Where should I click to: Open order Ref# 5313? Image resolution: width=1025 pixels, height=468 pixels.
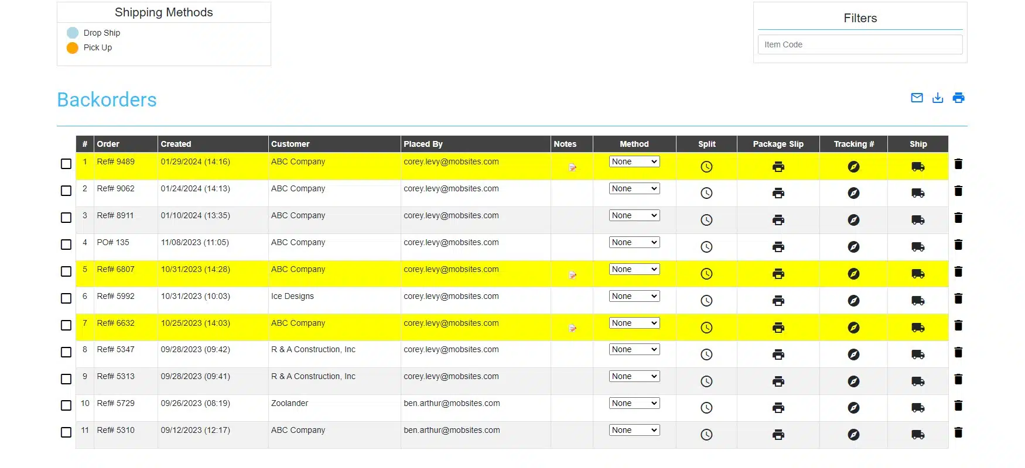coord(115,376)
